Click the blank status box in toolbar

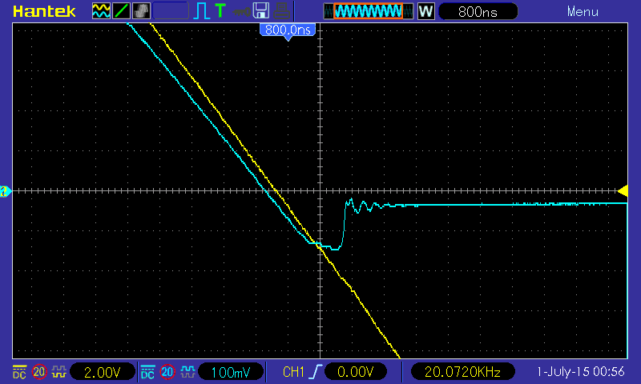click(x=171, y=11)
